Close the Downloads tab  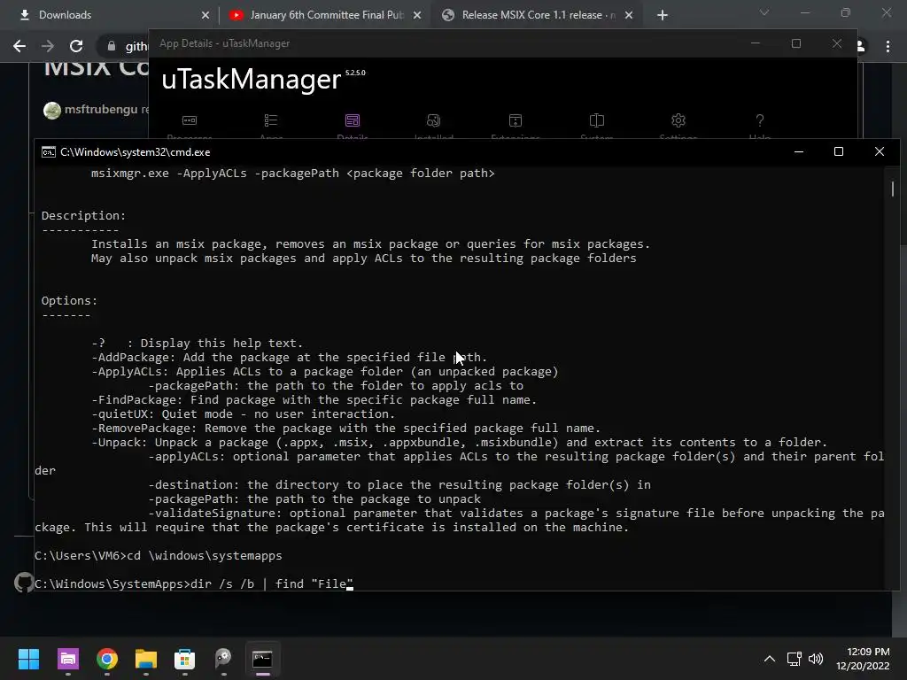click(x=205, y=15)
